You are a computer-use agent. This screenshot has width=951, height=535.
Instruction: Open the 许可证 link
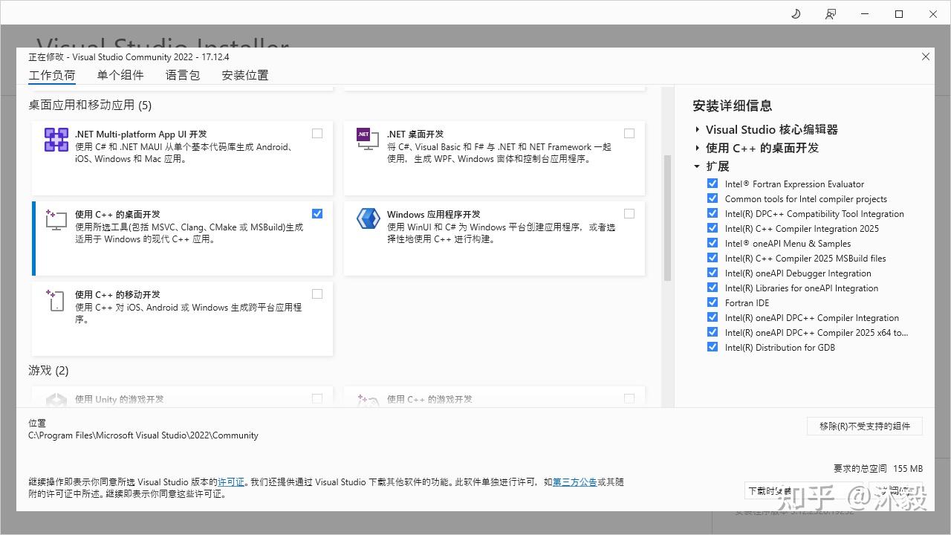coord(232,481)
